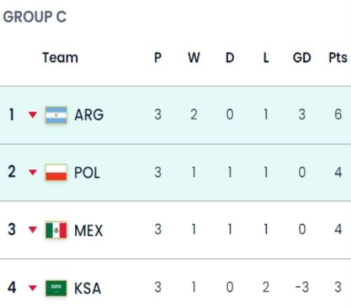
Task: Open the KSA team link
Action: pos(88,288)
